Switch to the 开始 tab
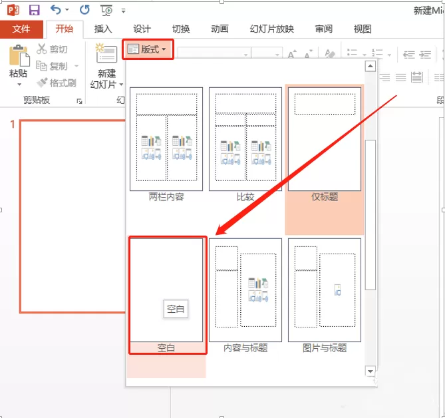The height and width of the screenshot is (418, 445). click(65, 29)
